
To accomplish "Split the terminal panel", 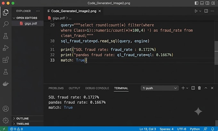I will point(193,88).
